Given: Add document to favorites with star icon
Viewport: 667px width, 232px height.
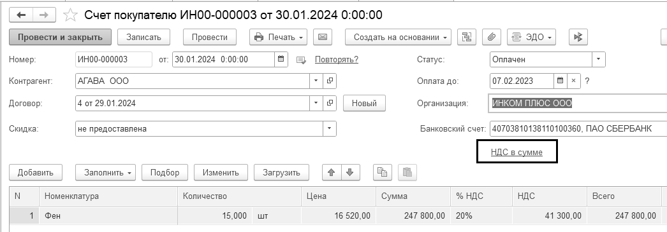Looking at the screenshot, I should pos(70,15).
